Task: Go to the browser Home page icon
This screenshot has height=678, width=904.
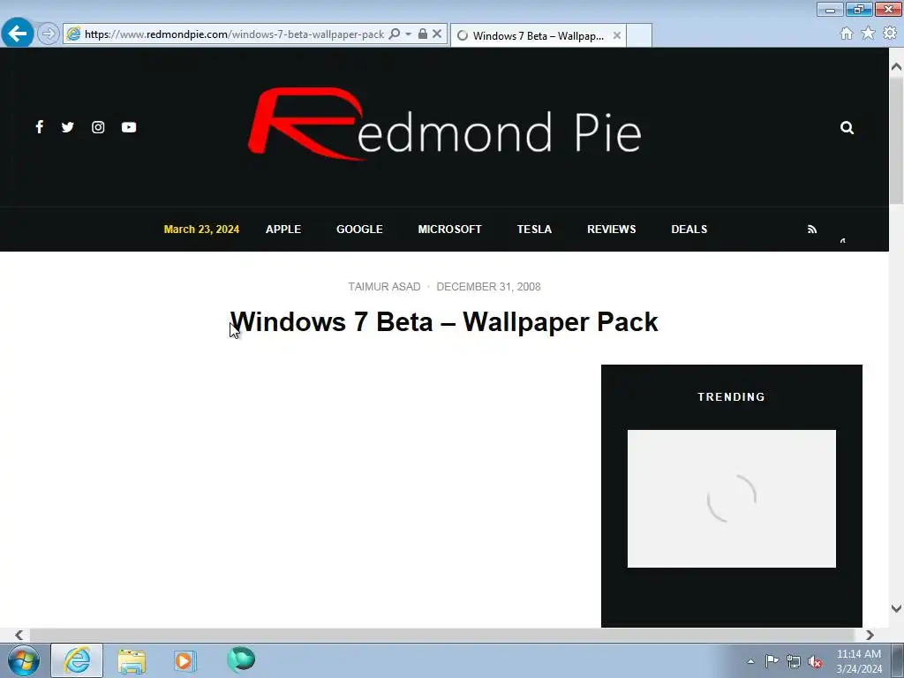Action: pos(847,34)
